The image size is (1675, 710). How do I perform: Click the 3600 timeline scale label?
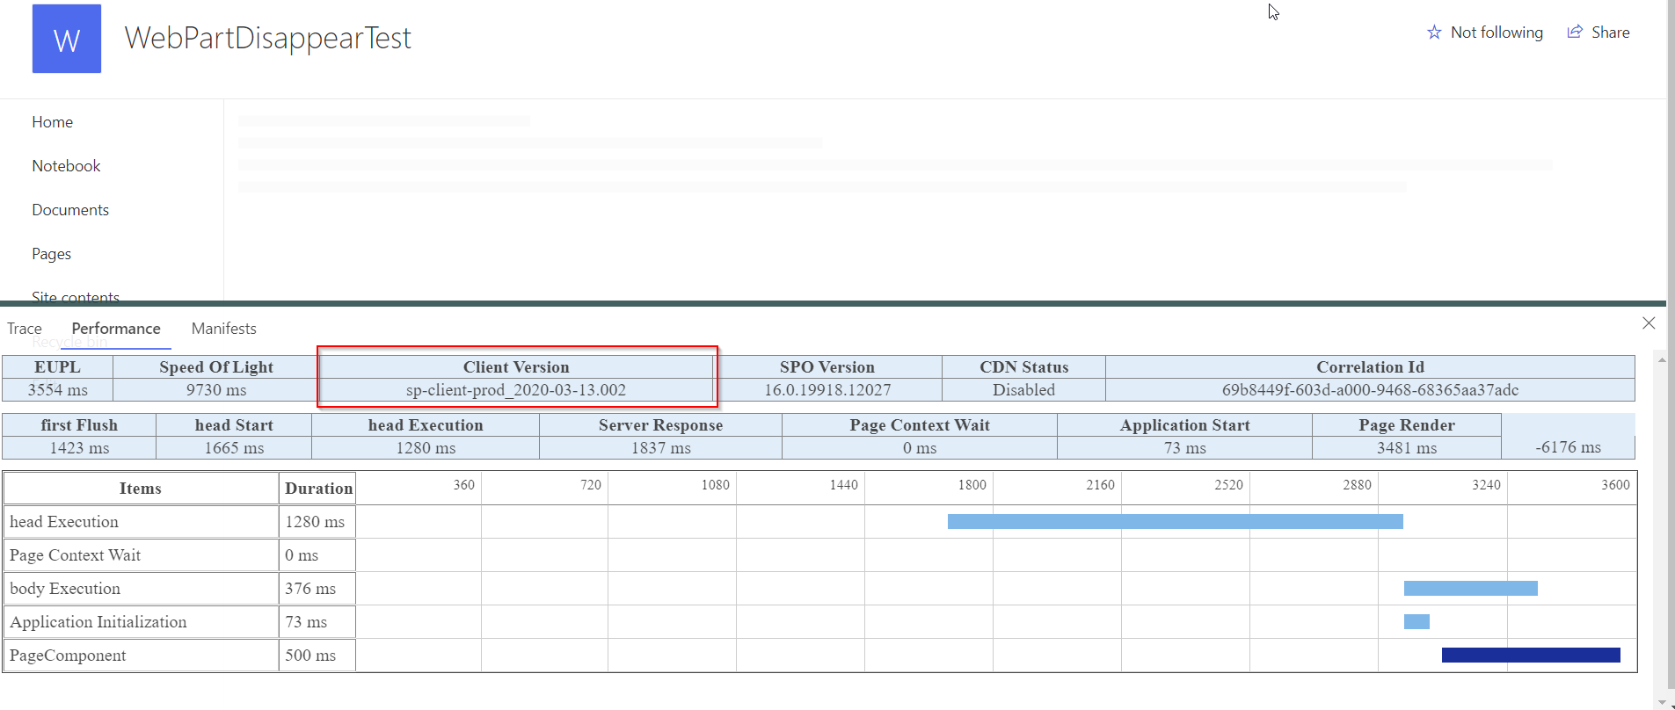(x=1615, y=485)
